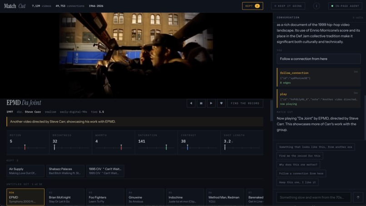The height and width of the screenshot is (206, 366).
Task: Click suggestion 'Why does this one matter?'
Action: (298, 165)
